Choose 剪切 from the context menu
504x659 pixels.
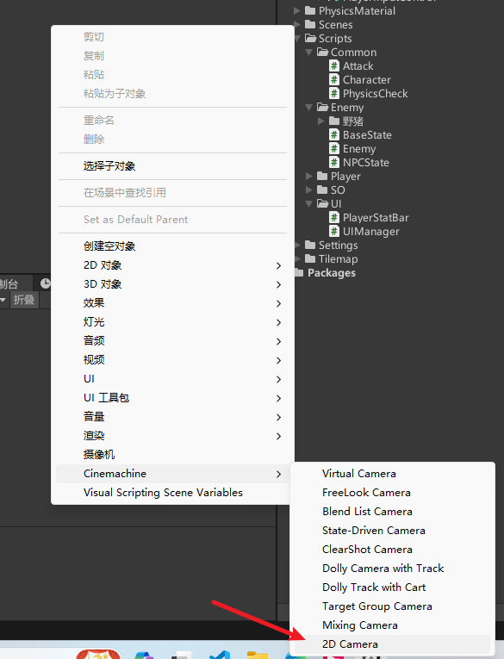tap(172, 37)
